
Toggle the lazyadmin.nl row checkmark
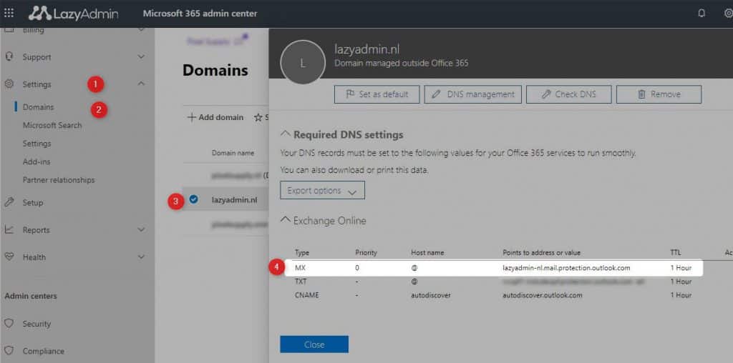193,199
